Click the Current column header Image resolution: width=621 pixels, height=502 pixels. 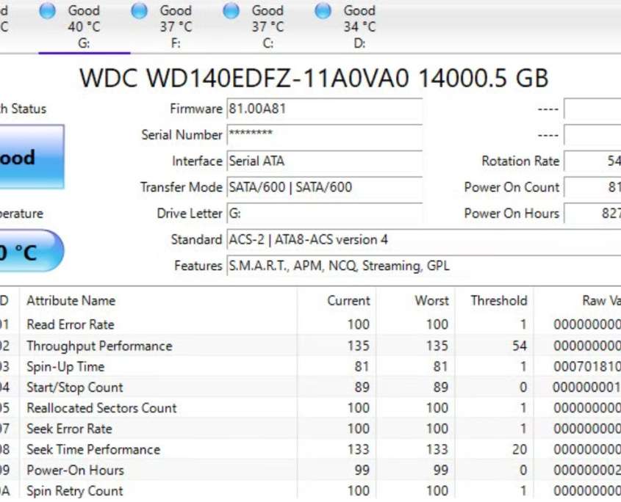click(337, 301)
